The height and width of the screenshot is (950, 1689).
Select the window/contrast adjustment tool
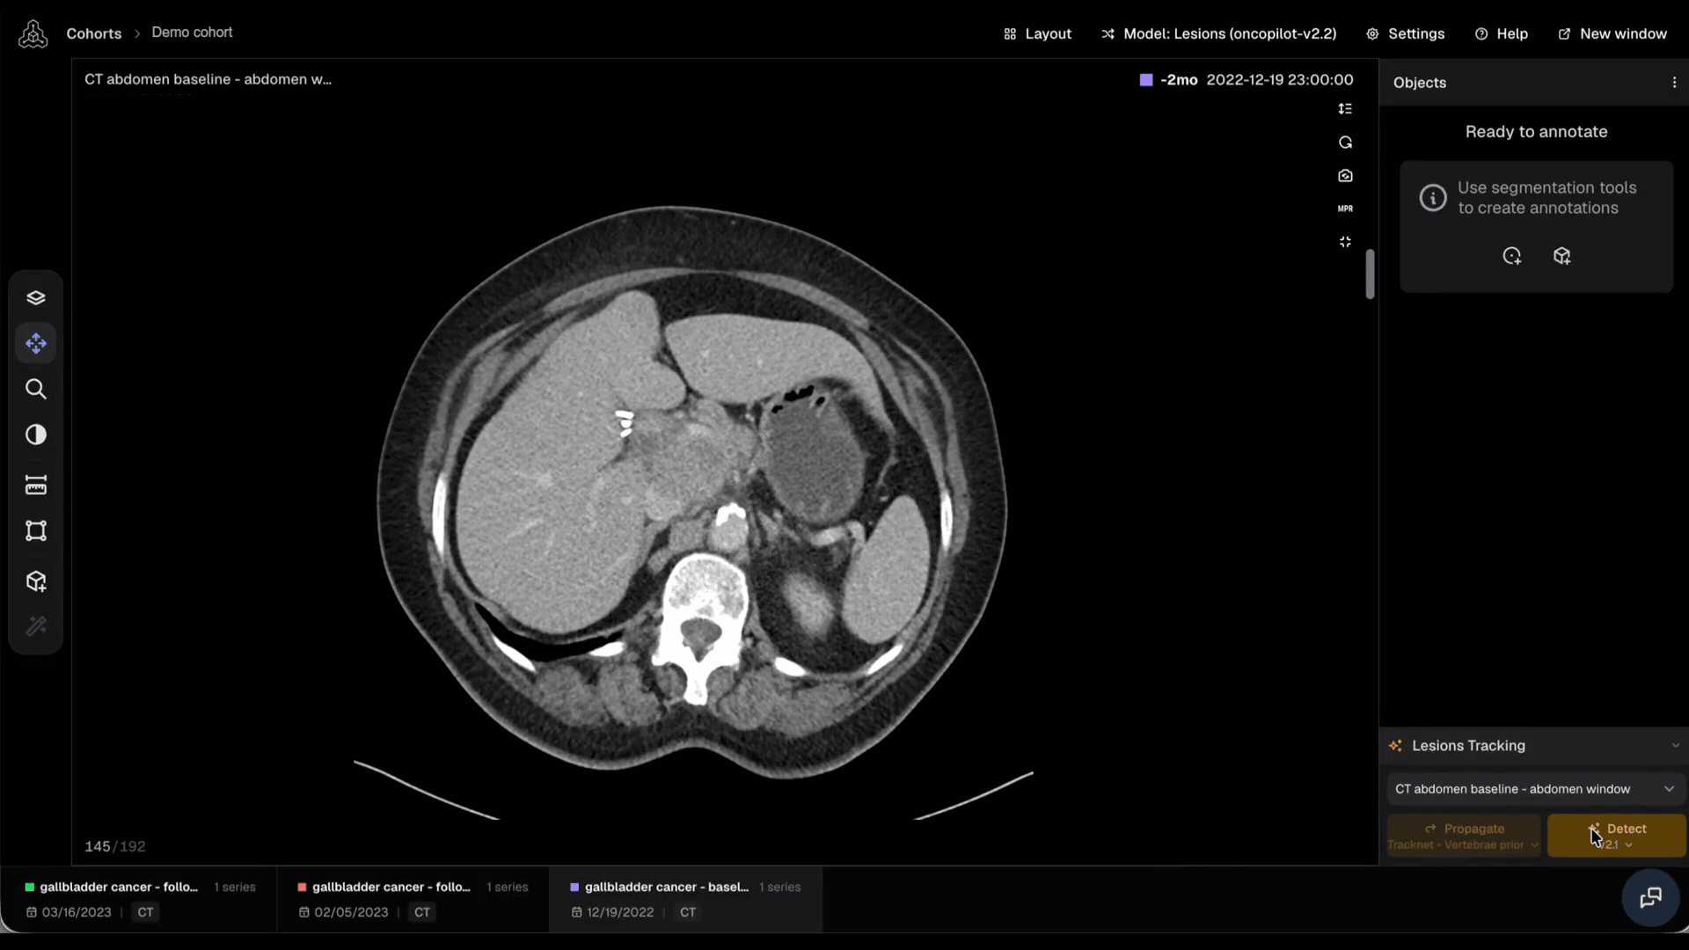pyautogui.click(x=36, y=435)
